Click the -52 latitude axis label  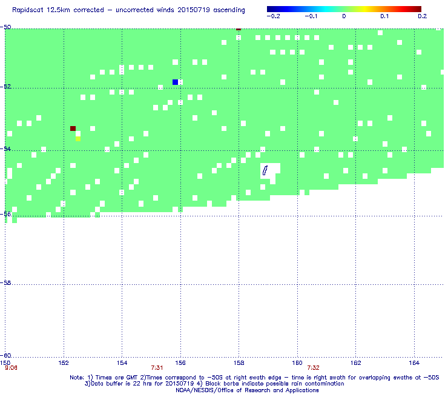coord(5,87)
